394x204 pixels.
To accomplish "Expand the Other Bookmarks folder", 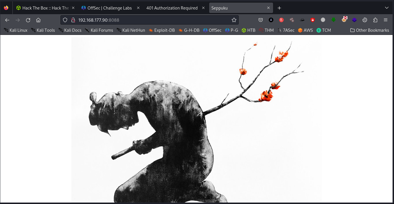I will [x=369, y=30].
